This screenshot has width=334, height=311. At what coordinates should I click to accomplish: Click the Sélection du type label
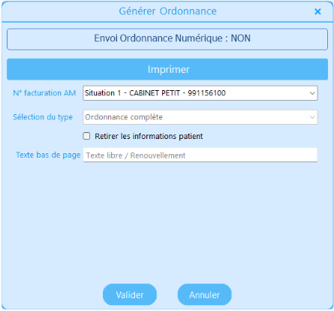pyautogui.click(x=43, y=117)
